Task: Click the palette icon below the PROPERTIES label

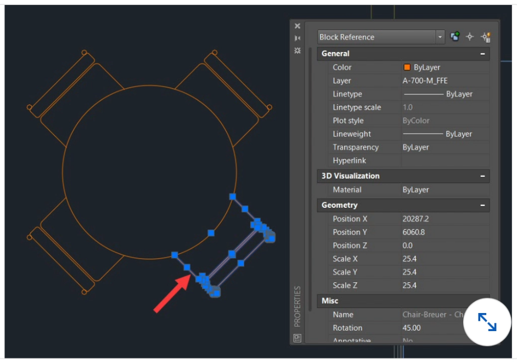Action: click(297, 338)
